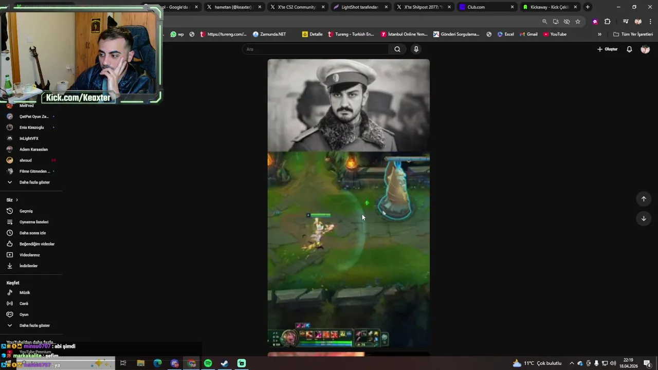Open the Chrome profile avatar in toolbar

click(x=638, y=22)
